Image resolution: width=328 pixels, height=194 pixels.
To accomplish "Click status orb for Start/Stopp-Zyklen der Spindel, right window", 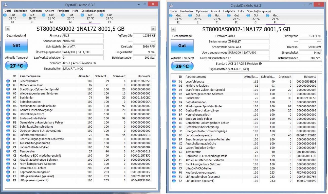I will 174,90.
